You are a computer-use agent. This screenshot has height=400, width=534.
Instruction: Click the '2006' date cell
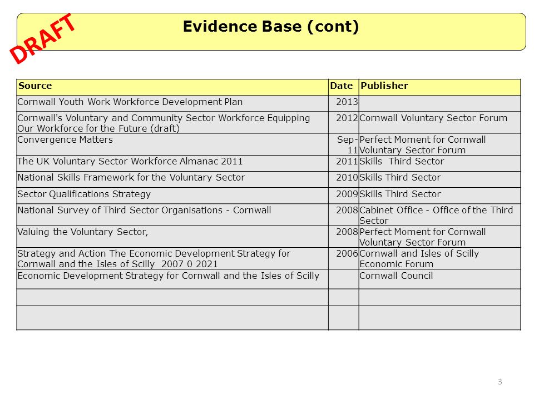click(343, 258)
